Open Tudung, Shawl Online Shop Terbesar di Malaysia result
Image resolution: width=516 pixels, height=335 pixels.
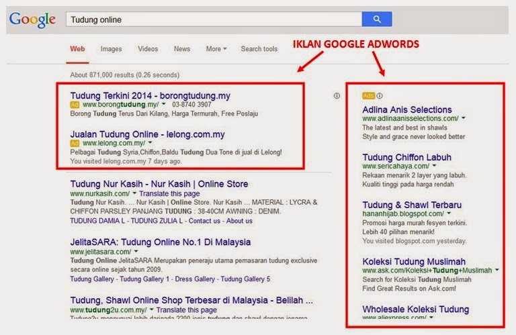pos(191,301)
